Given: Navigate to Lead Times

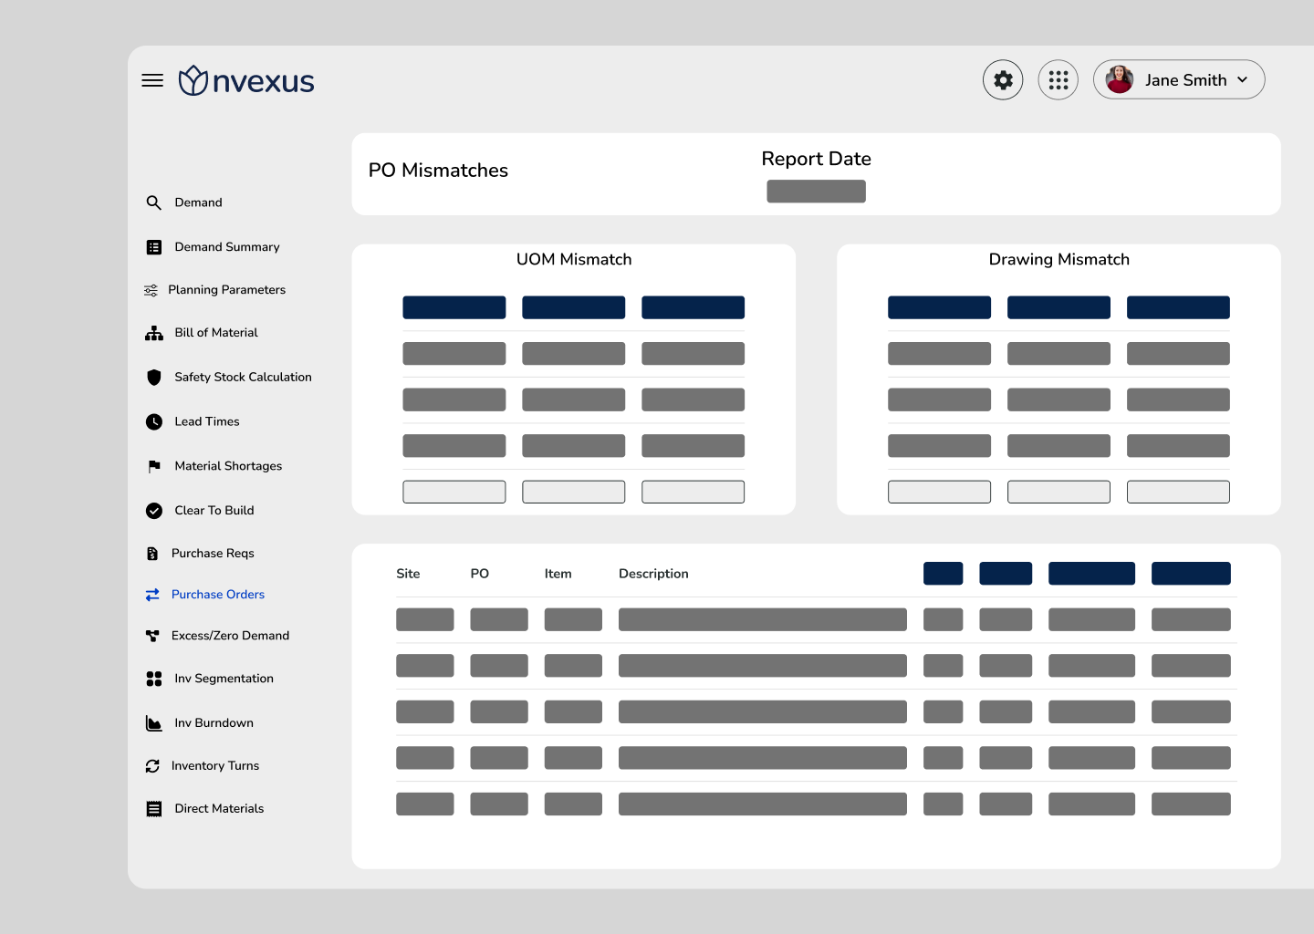Looking at the screenshot, I should click(x=207, y=421).
